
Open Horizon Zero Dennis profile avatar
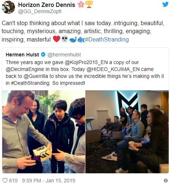(x=8, y=8)
